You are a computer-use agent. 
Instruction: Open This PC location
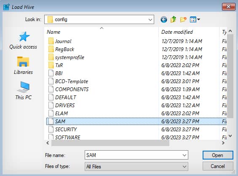pyautogui.click(x=23, y=91)
